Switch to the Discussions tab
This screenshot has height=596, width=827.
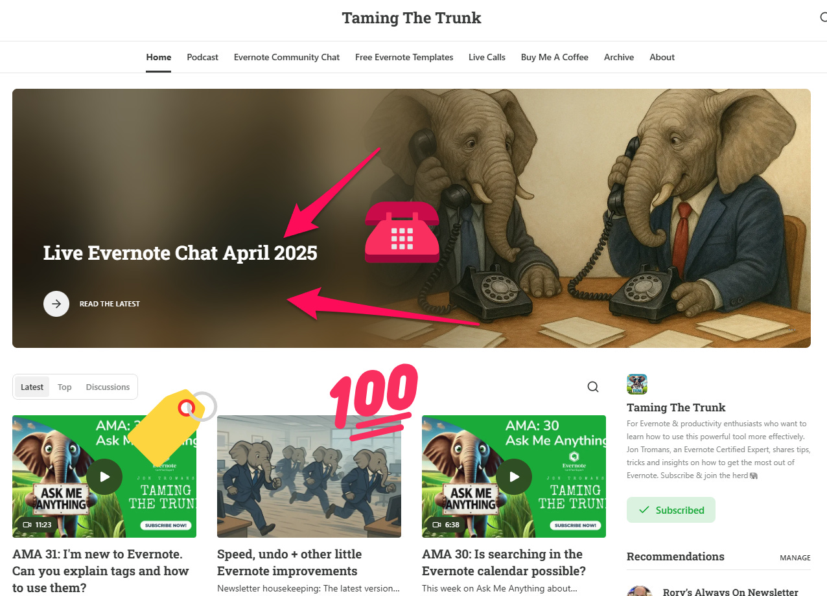click(x=108, y=387)
